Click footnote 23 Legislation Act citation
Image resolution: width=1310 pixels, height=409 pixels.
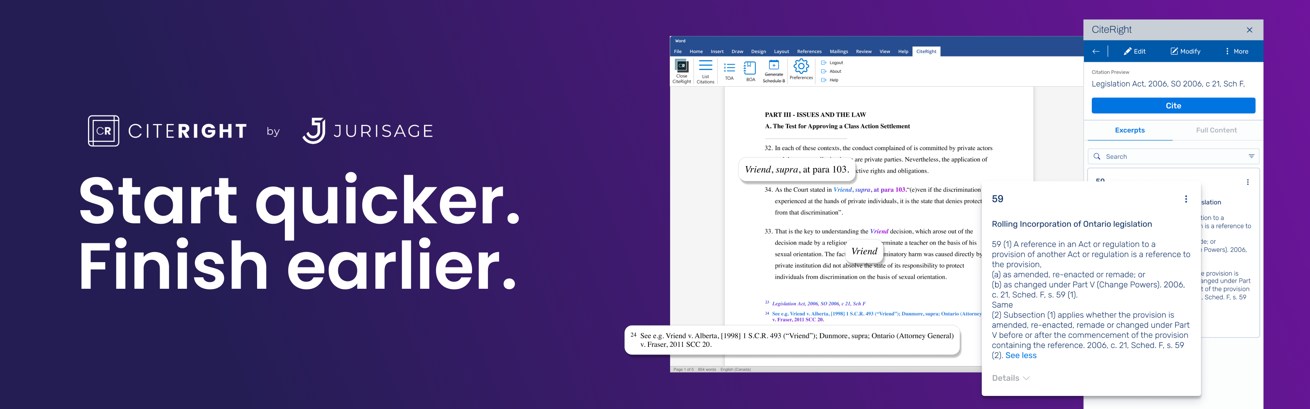pyautogui.click(x=819, y=304)
